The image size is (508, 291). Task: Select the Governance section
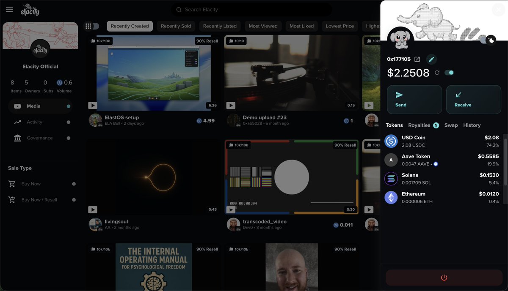[x=40, y=138]
